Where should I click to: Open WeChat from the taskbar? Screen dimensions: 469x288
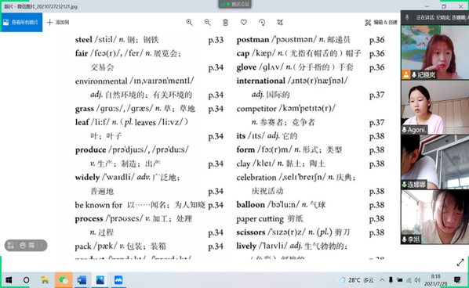64,280
